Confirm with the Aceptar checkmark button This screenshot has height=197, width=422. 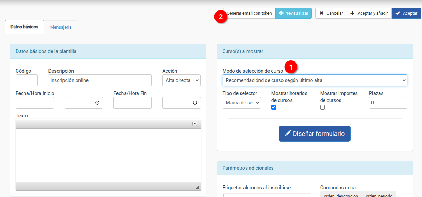[x=406, y=13]
